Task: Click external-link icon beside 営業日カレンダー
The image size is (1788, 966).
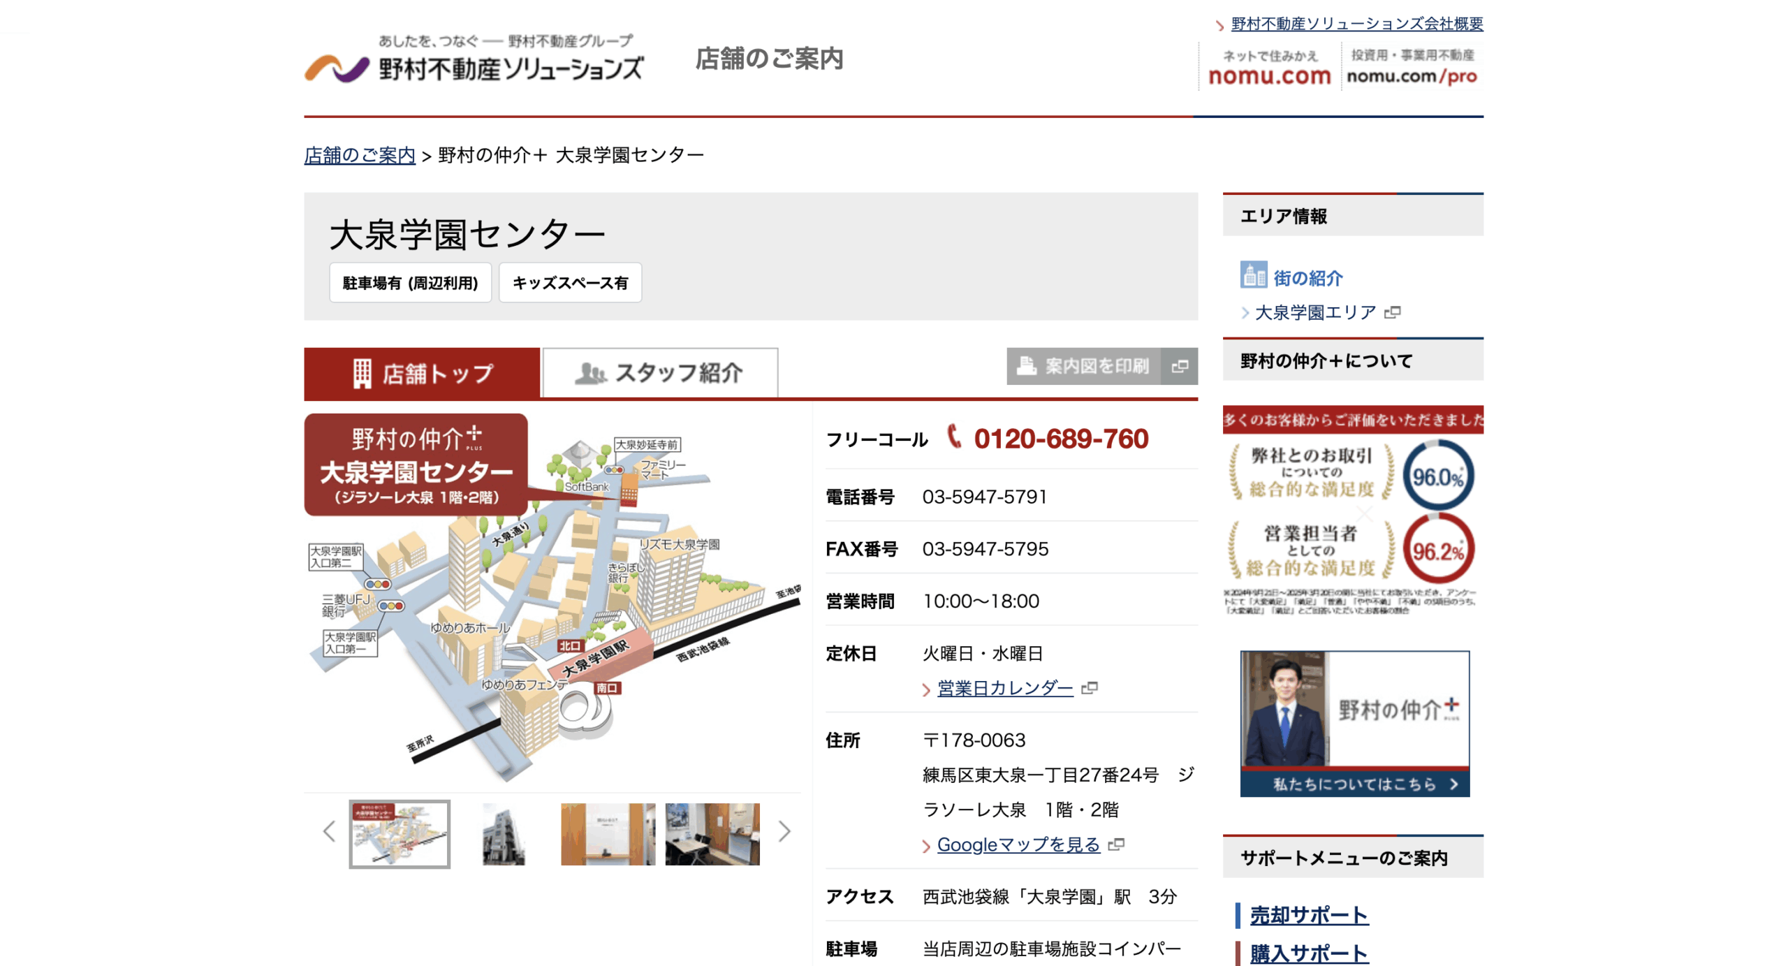Action: [1092, 687]
